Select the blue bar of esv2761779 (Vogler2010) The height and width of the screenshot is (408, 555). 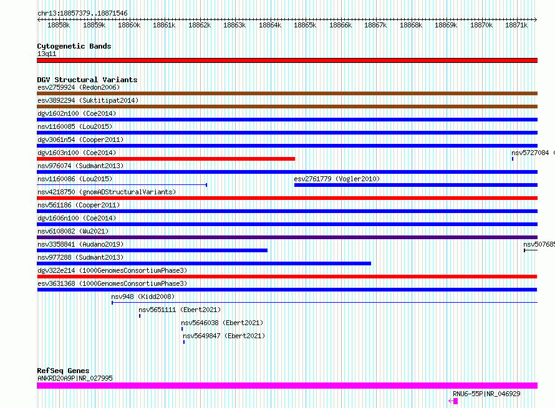click(x=416, y=185)
